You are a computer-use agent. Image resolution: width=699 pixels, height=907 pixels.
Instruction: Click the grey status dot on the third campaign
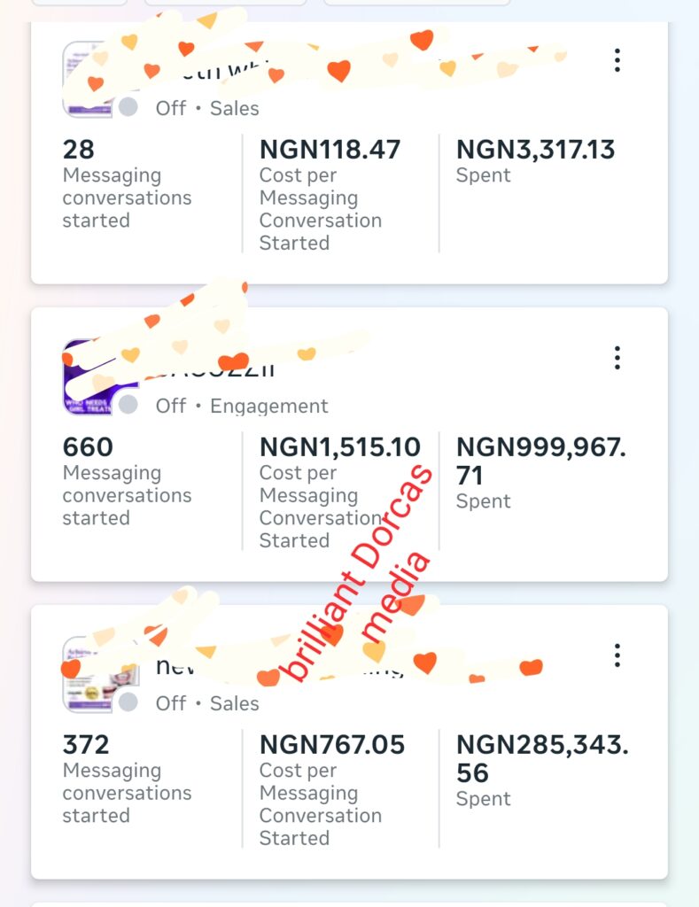[128, 702]
